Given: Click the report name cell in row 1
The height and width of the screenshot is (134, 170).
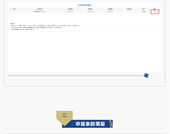Looking at the screenshot, I should pyautogui.click(x=40, y=11).
